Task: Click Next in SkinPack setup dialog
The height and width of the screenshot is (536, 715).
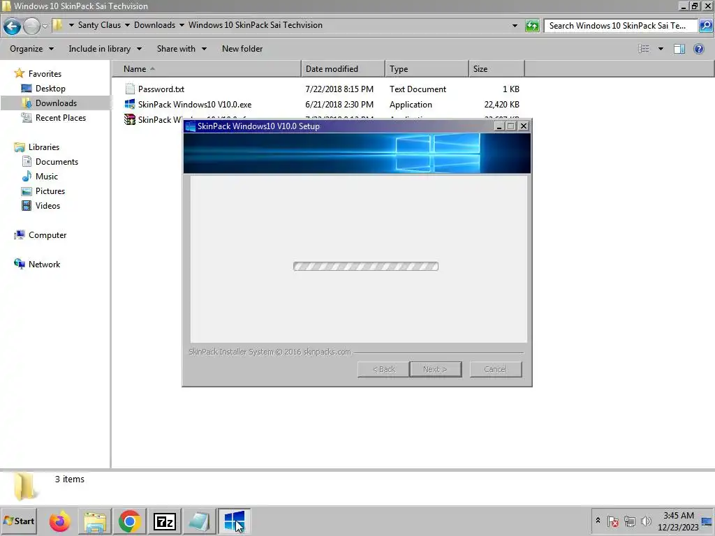Action: pos(436,369)
